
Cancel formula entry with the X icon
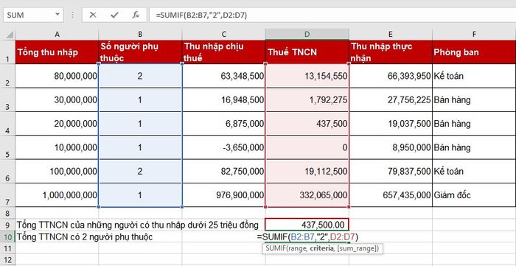[x=93, y=15]
